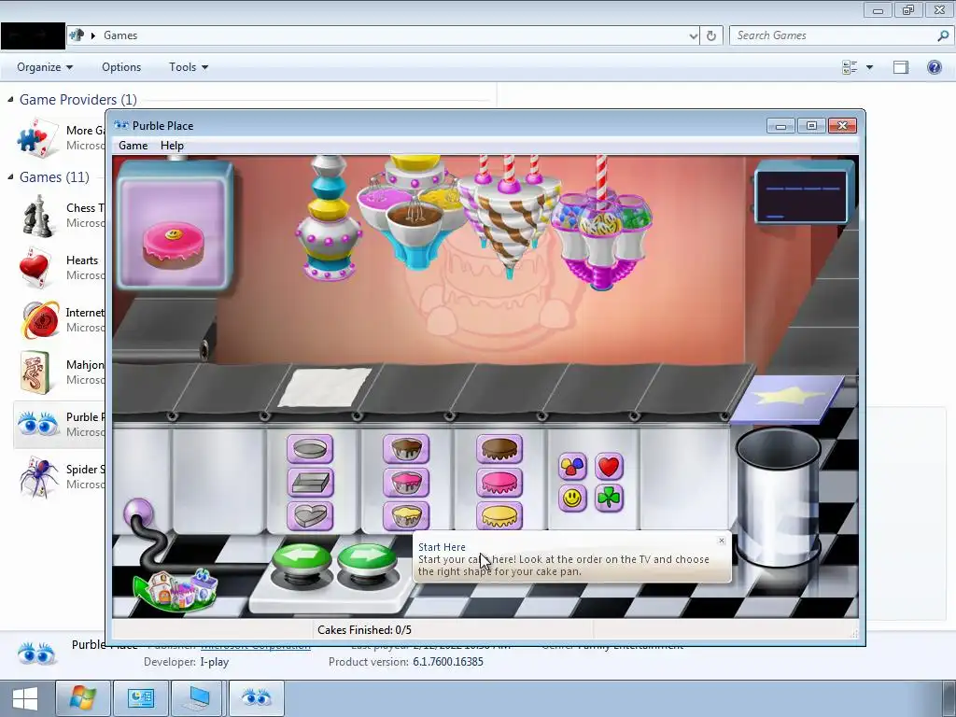Select Spider Solitaire in list
This screenshot has height=717, width=956.
(60, 477)
